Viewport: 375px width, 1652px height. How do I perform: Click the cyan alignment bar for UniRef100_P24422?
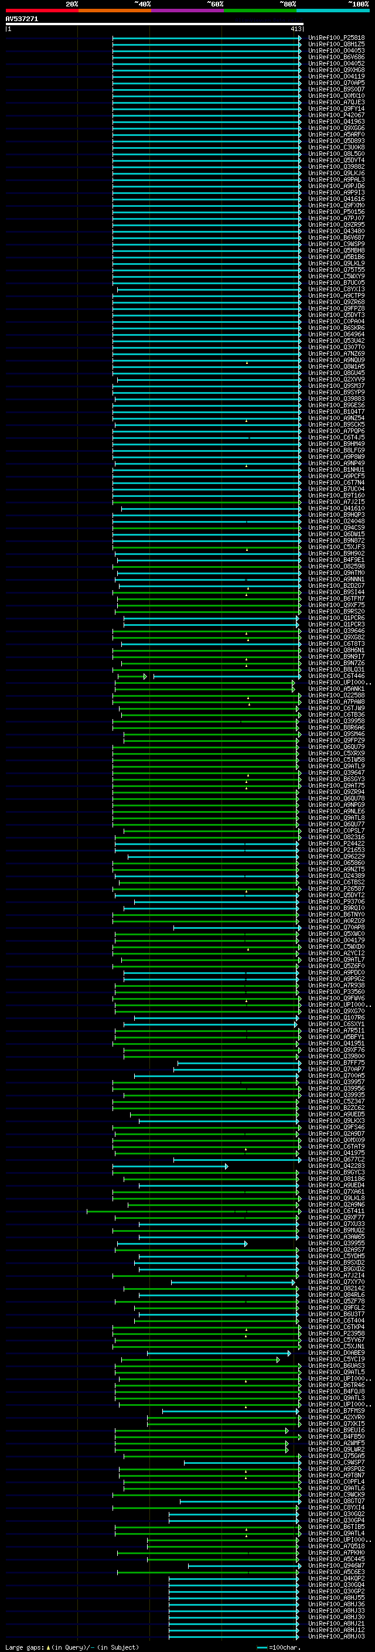point(206,843)
